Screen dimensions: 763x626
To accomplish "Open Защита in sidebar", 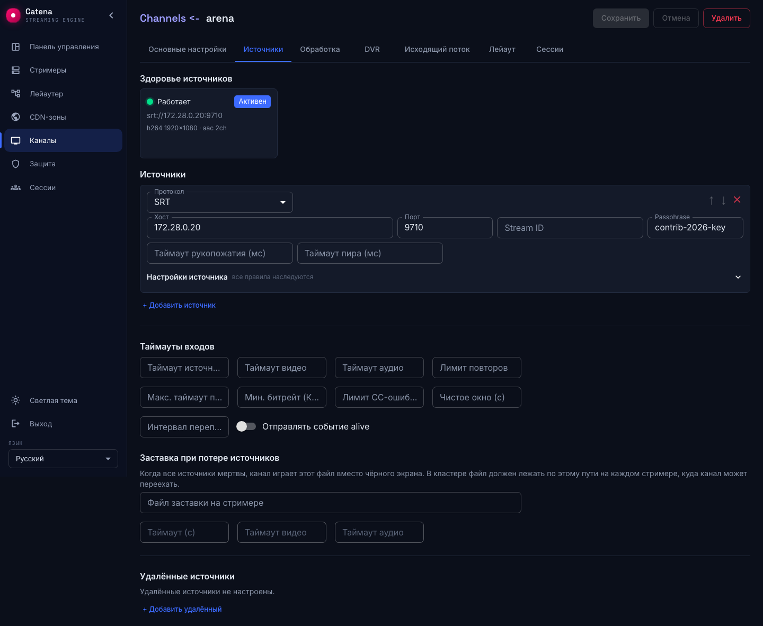I will click(x=63, y=164).
